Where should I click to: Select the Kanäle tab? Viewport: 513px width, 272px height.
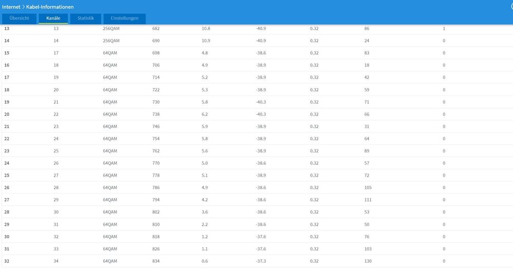[53, 18]
